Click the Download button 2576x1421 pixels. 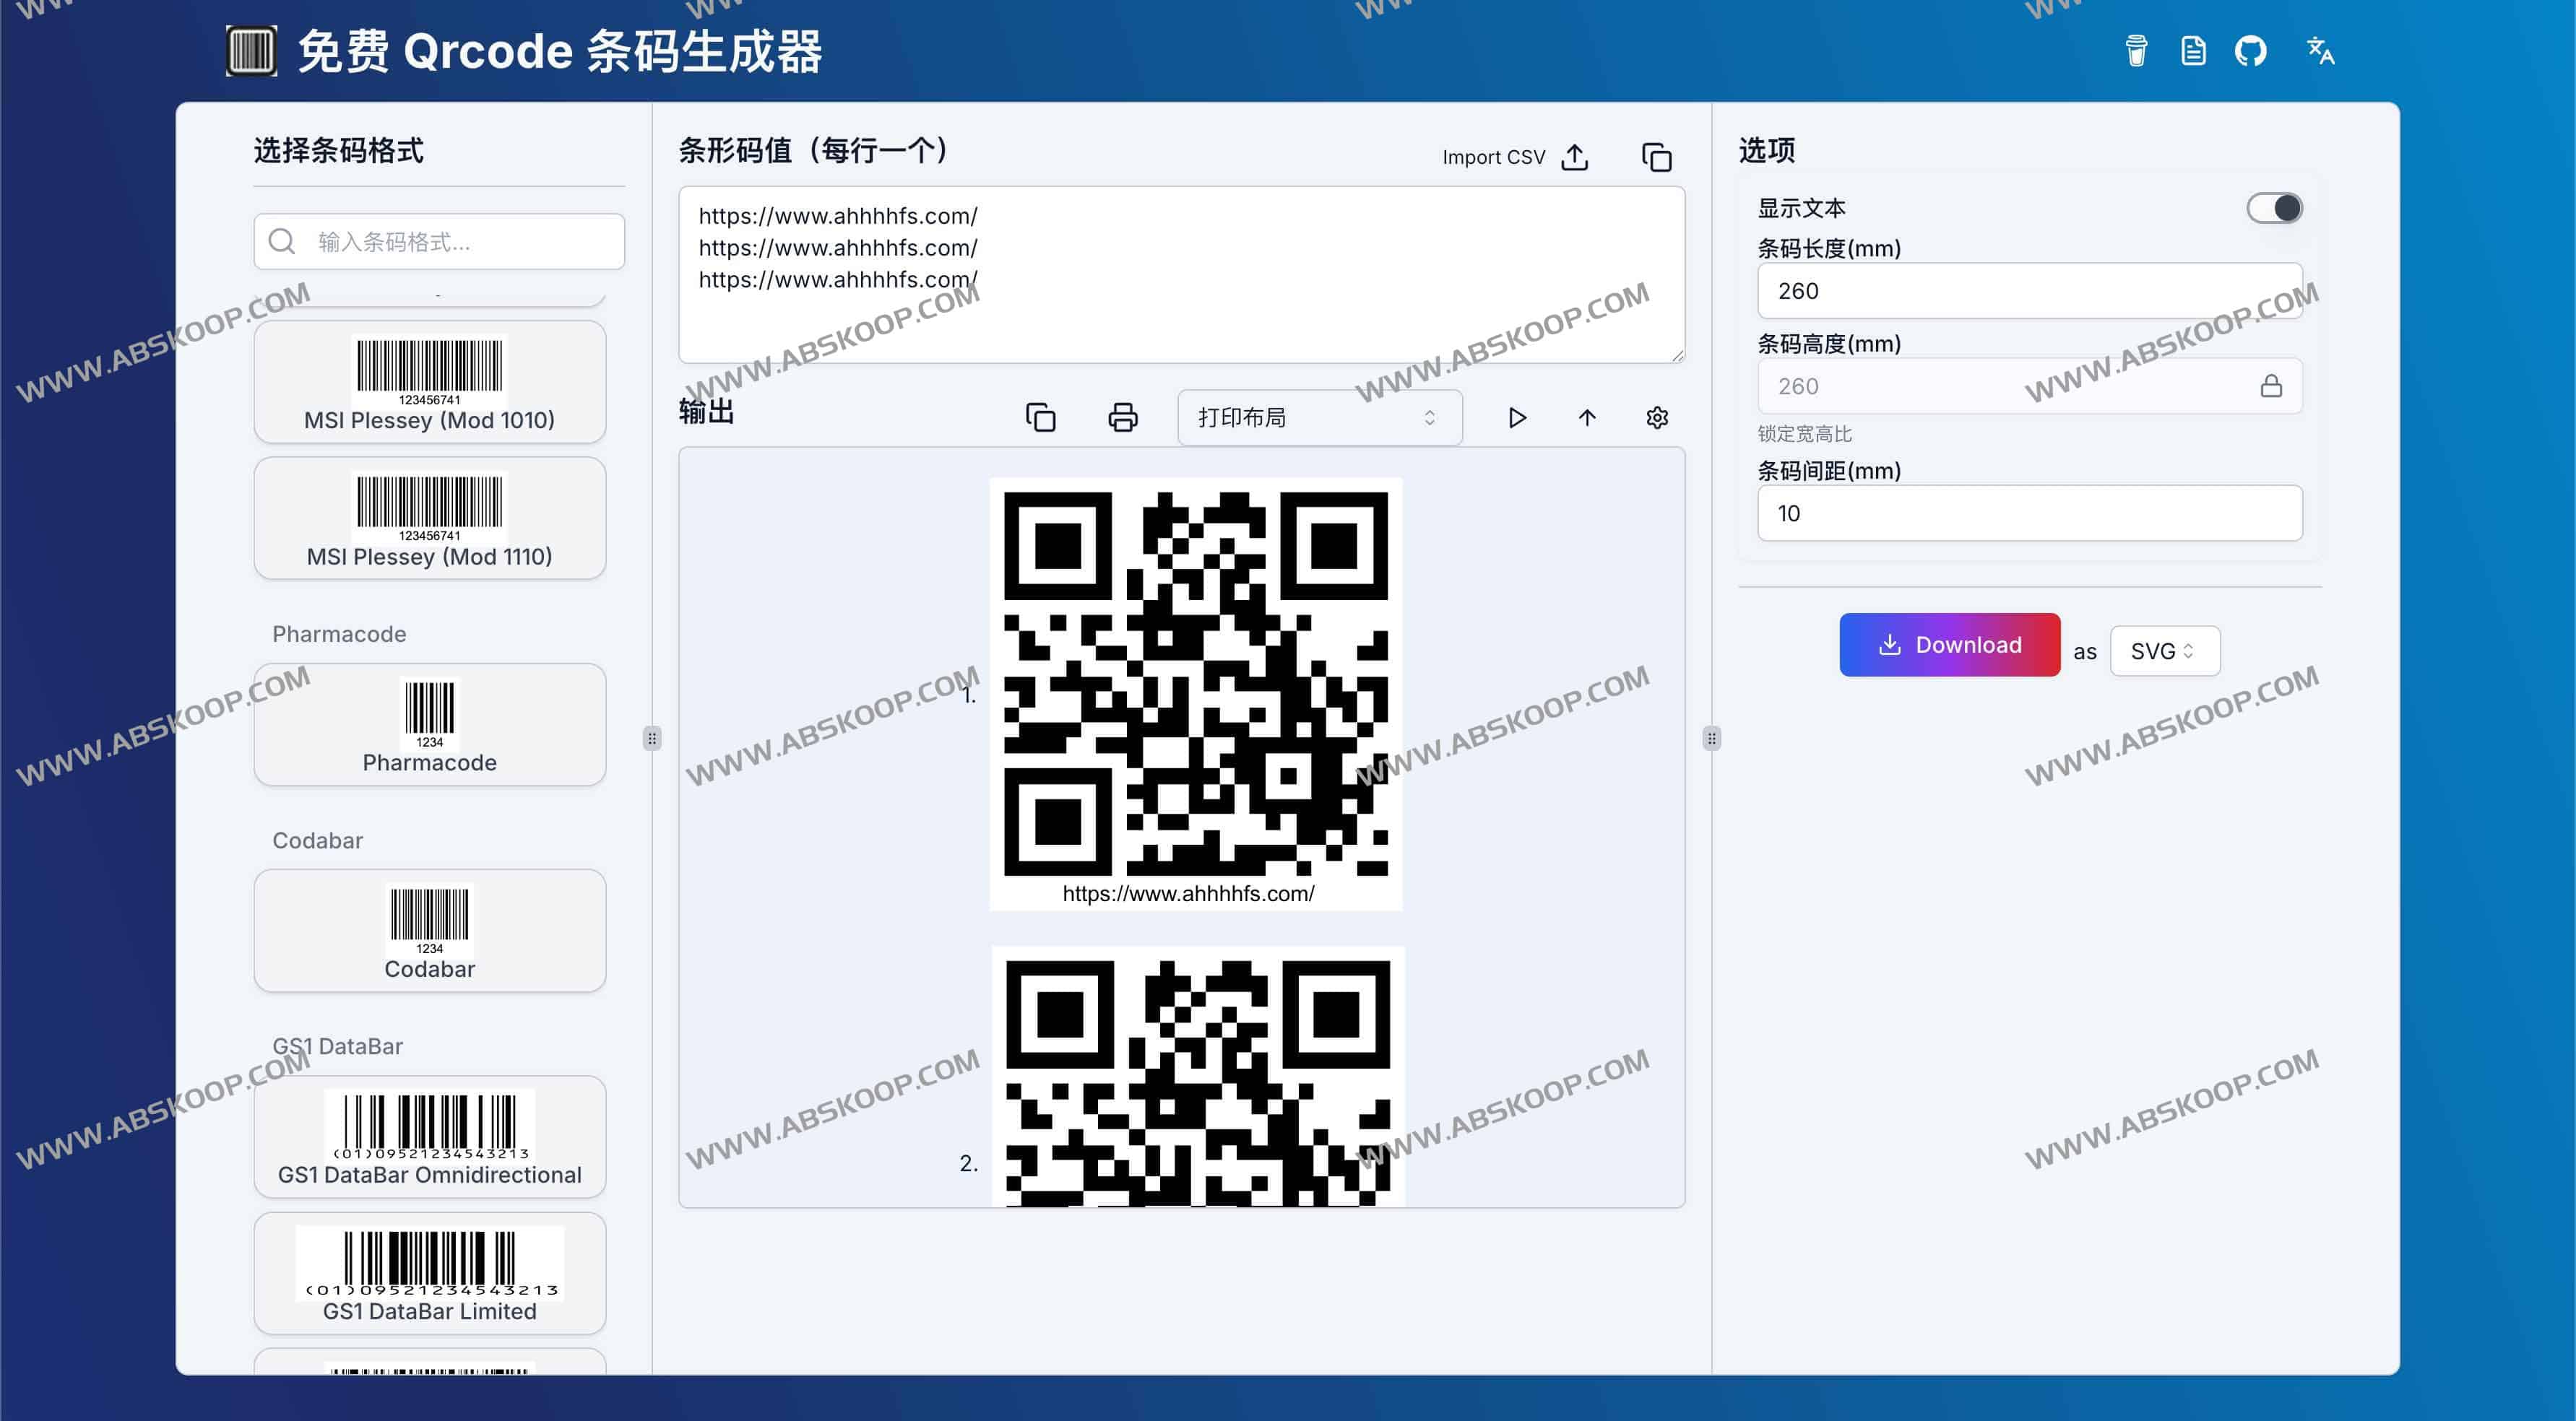[x=1948, y=645]
